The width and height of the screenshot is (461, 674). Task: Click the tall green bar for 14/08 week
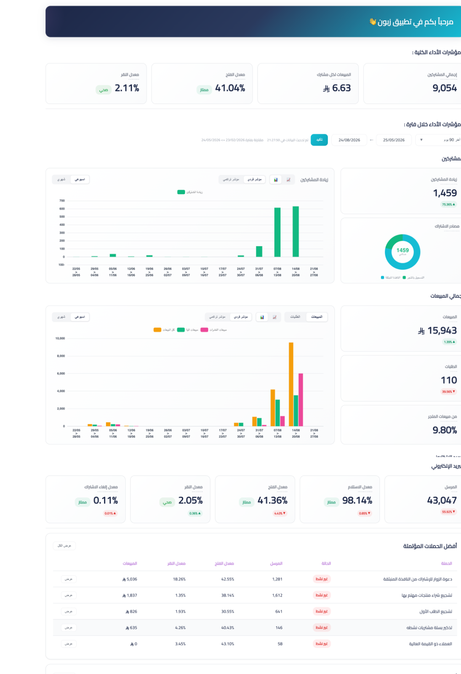pyautogui.click(x=296, y=232)
